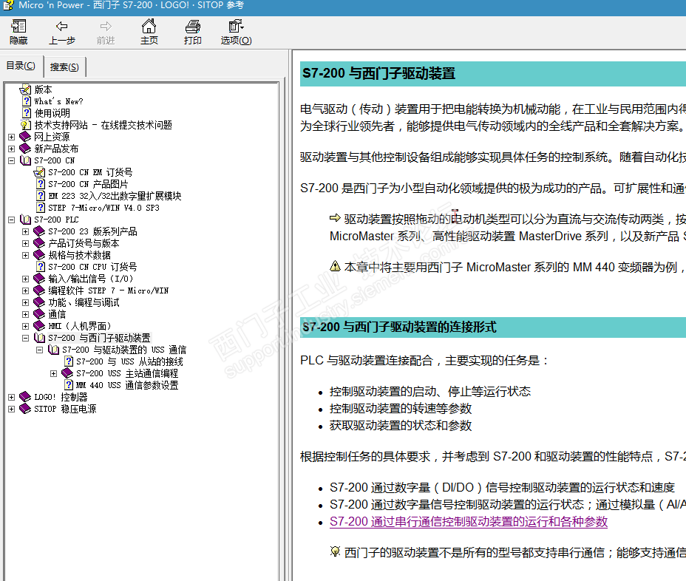
Task: Click the book icon beside HMI（人机界面）
Action: pyautogui.click(x=39, y=326)
